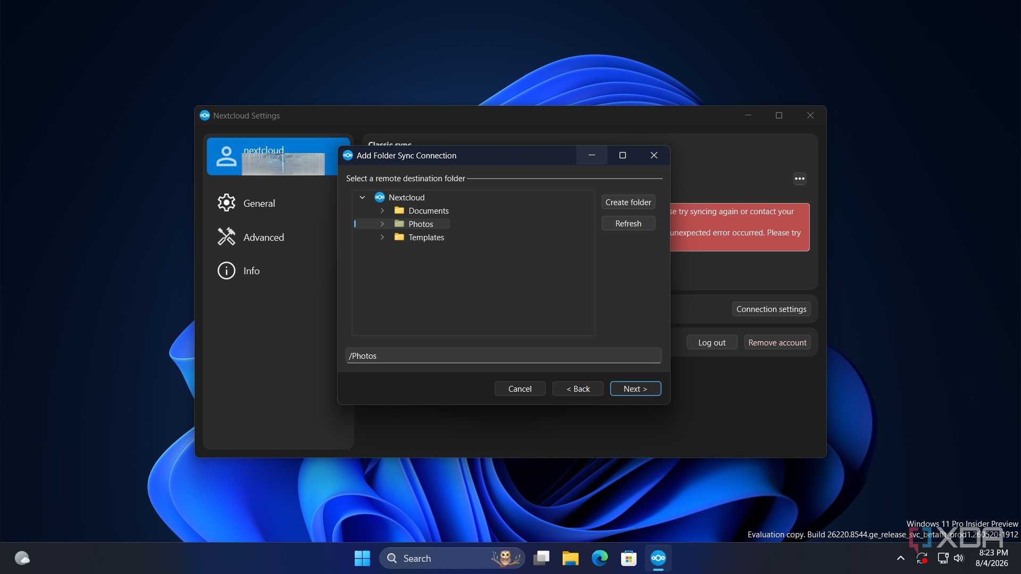Click the taskbar Search box
Image resolution: width=1021 pixels, height=574 pixels.
(452, 558)
